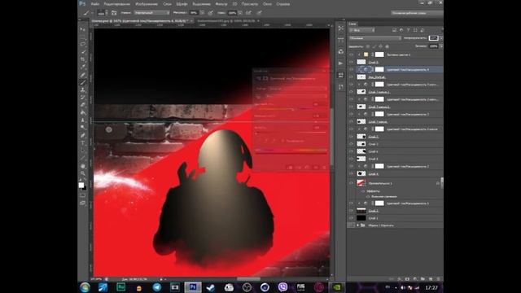
Task: Open the Actions play-button panel icon
Action: (341, 63)
